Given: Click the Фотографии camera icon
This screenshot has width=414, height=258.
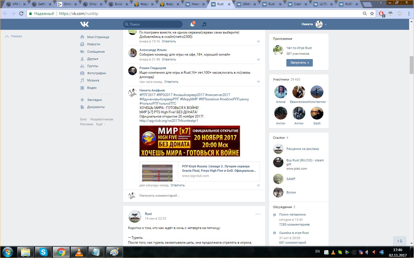Looking at the screenshot, I should pyautogui.click(x=82, y=73).
